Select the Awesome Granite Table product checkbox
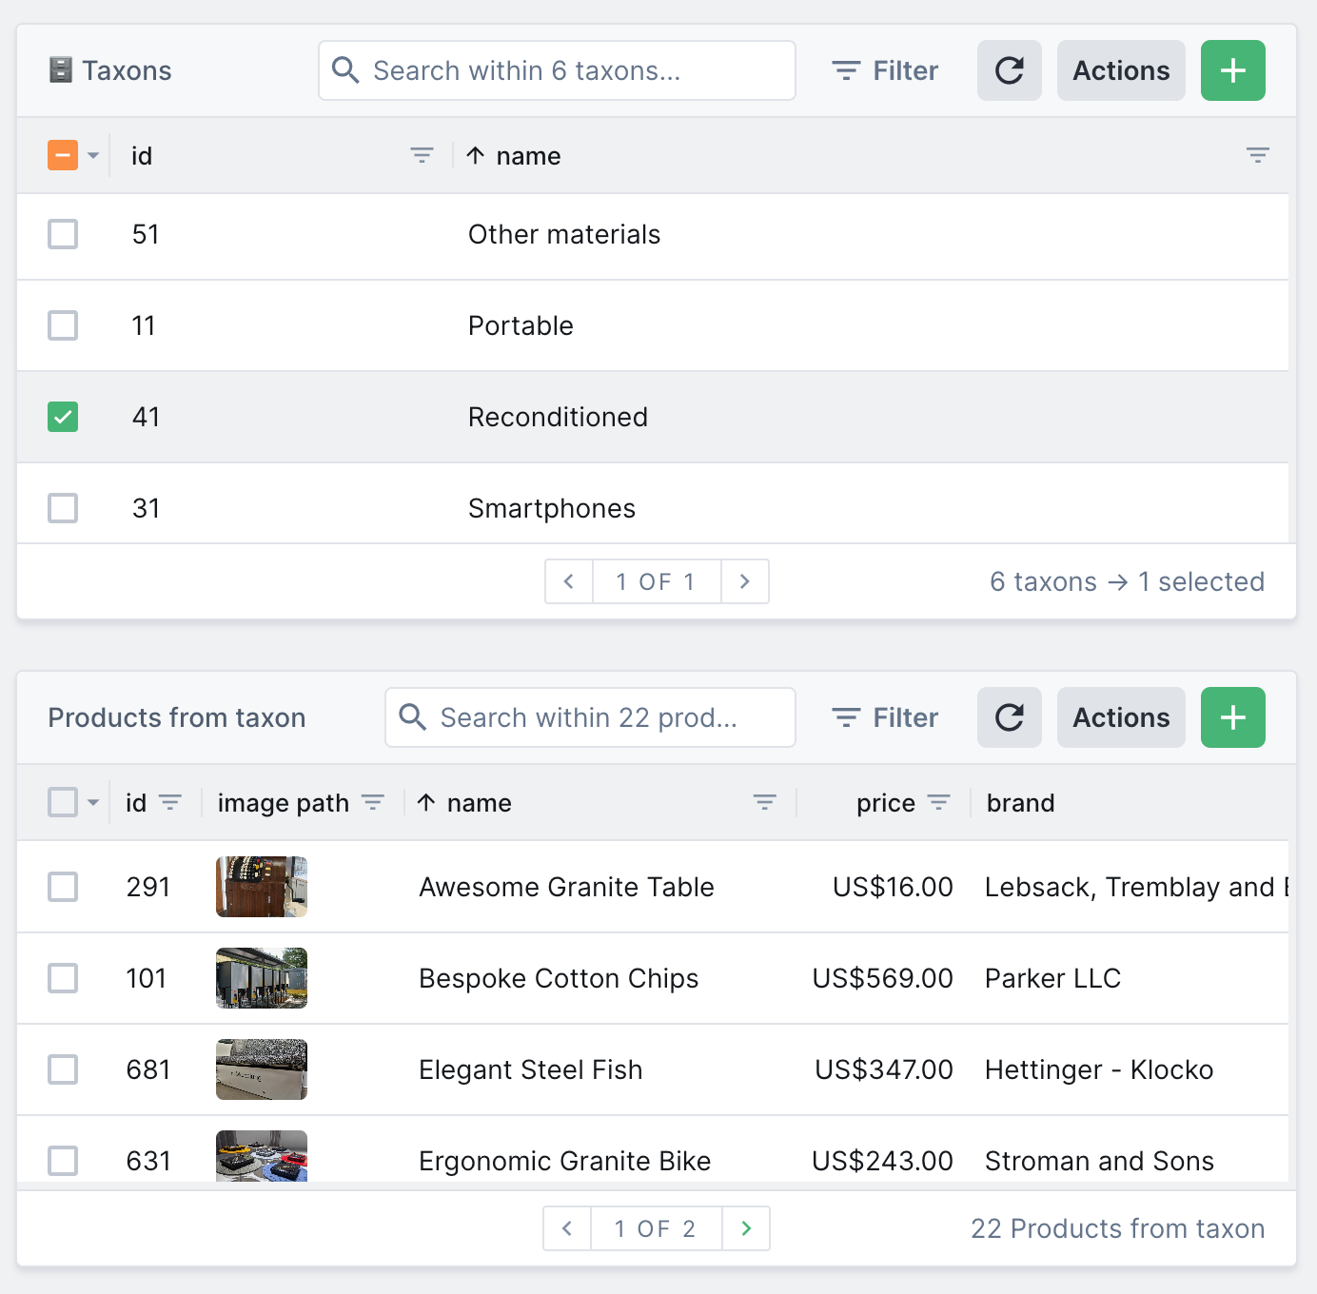The width and height of the screenshot is (1317, 1294). tap(63, 887)
